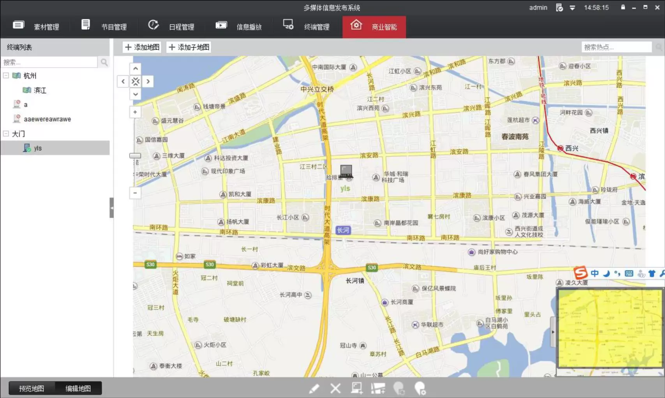Click the map zoom in plus button
The height and width of the screenshot is (398, 665).
point(135,112)
